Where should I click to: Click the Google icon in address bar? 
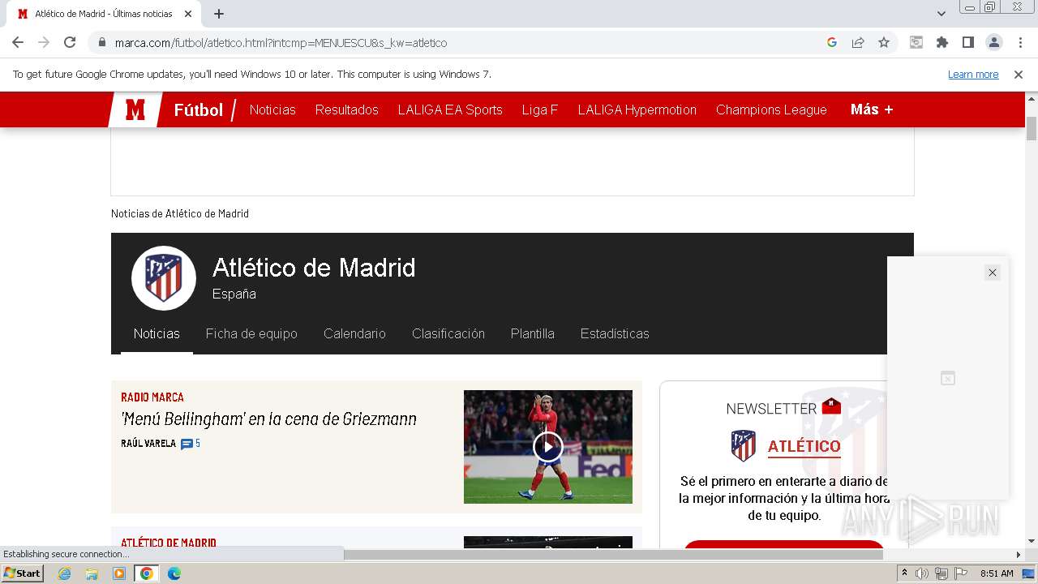tap(832, 42)
